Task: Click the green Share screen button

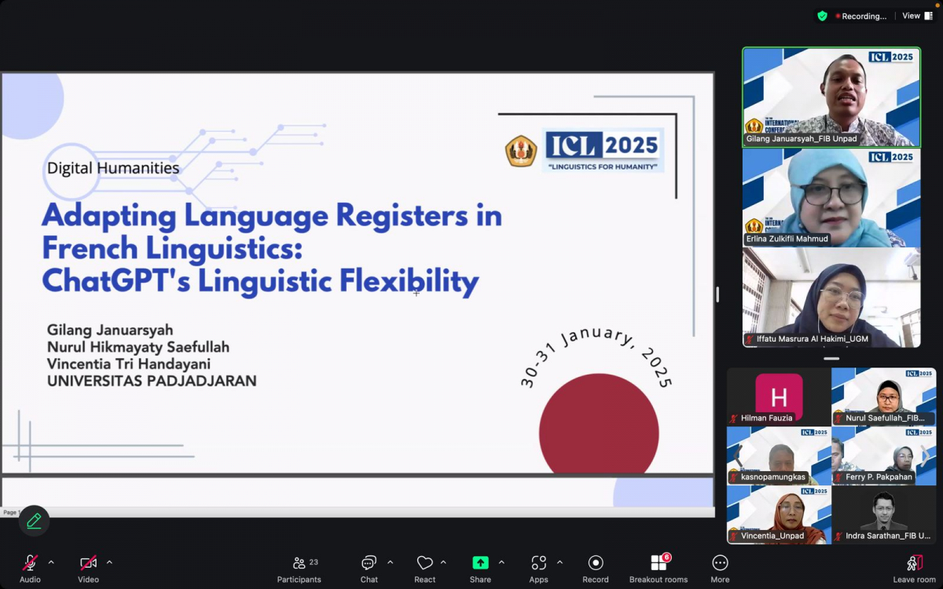Action: click(x=480, y=569)
